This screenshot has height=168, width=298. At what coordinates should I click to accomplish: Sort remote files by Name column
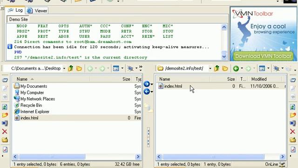(183, 79)
